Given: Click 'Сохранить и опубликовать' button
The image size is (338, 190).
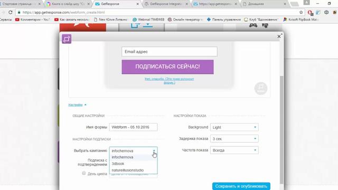Looking at the screenshot, I should [x=241, y=186].
